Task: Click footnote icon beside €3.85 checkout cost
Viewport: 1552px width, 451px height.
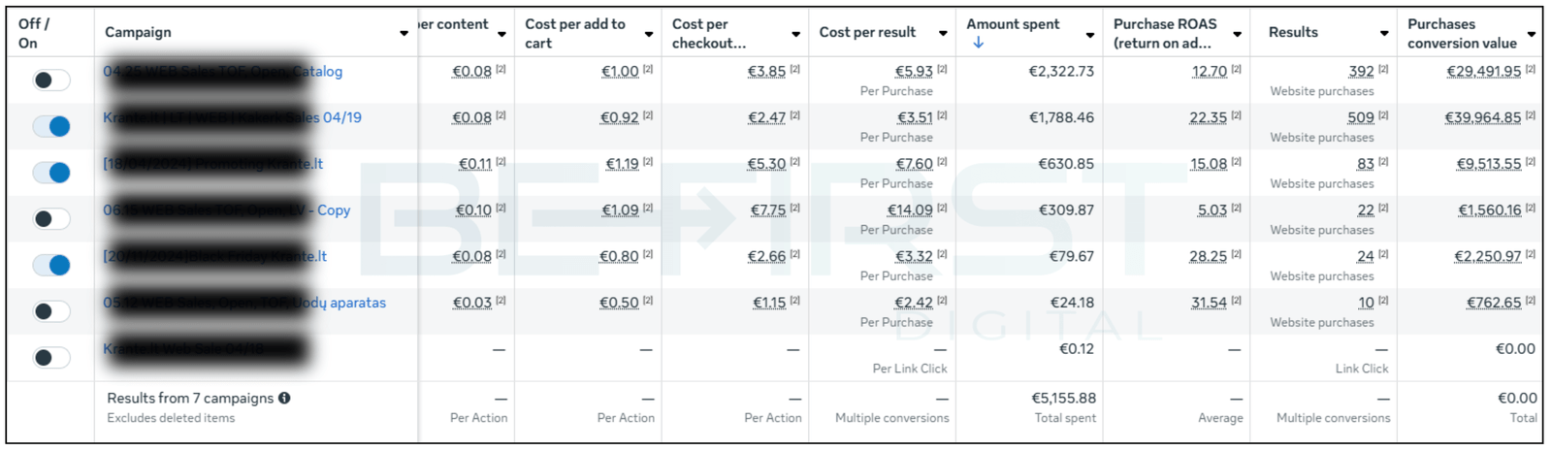Action: 794,69
